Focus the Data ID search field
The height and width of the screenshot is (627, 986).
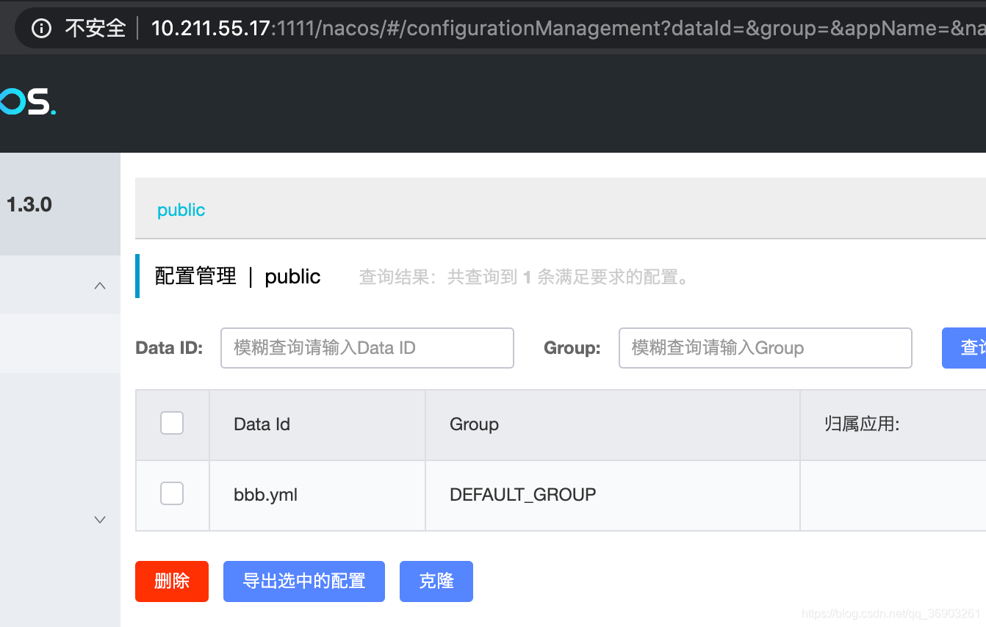pos(367,348)
